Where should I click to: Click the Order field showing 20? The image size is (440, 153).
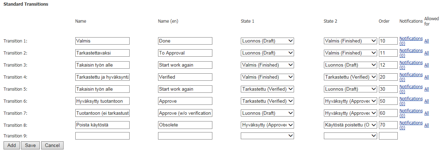tap(388, 77)
